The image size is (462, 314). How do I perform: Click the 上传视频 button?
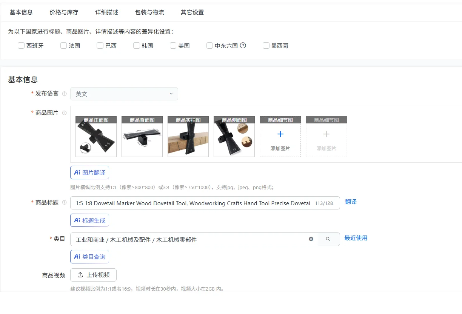click(93, 275)
